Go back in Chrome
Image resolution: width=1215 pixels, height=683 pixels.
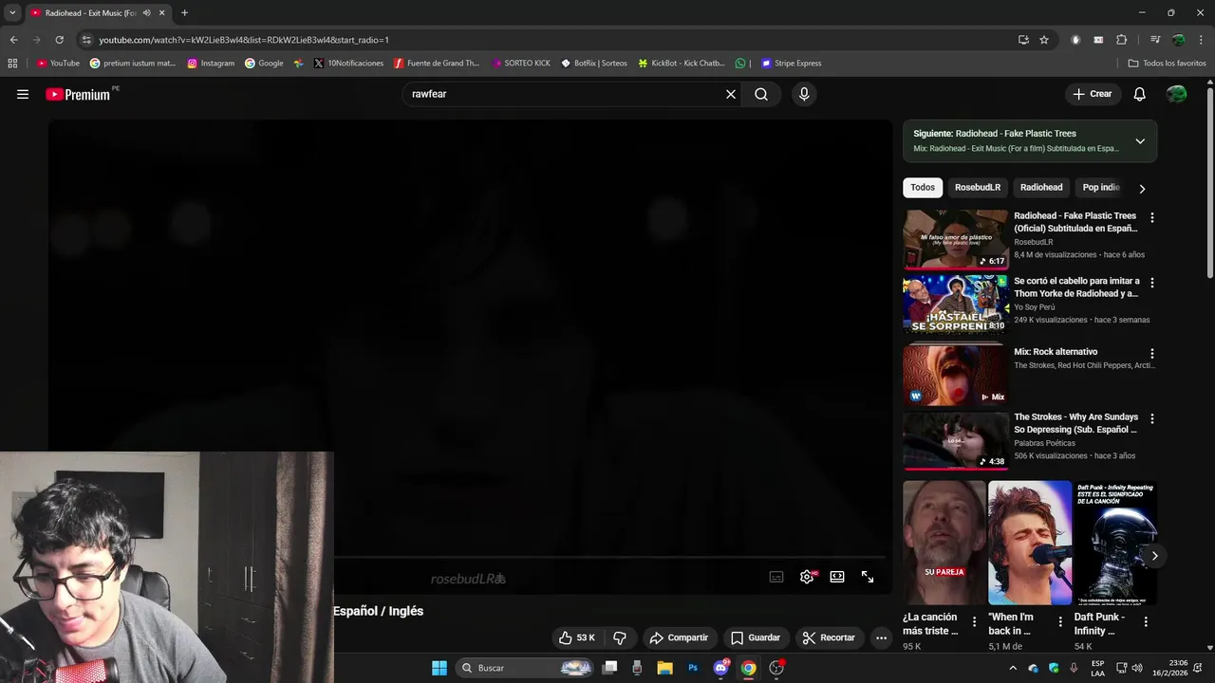pyautogui.click(x=13, y=40)
